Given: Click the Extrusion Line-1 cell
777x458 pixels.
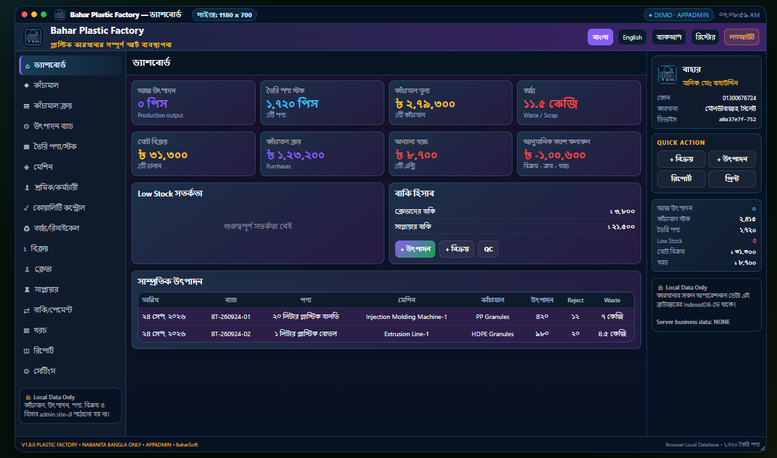Looking at the screenshot, I should [x=407, y=334].
